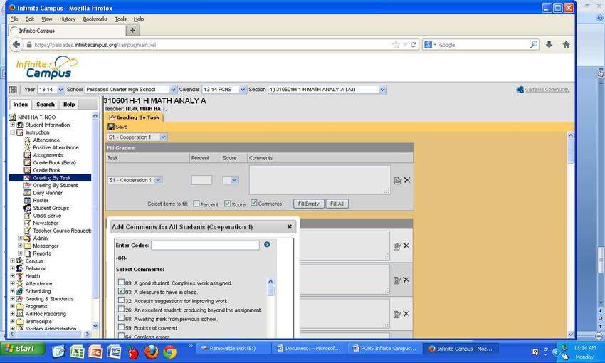This screenshot has height=363, width=605.
Task: Close the Add Comments popup
Action: coord(290,227)
